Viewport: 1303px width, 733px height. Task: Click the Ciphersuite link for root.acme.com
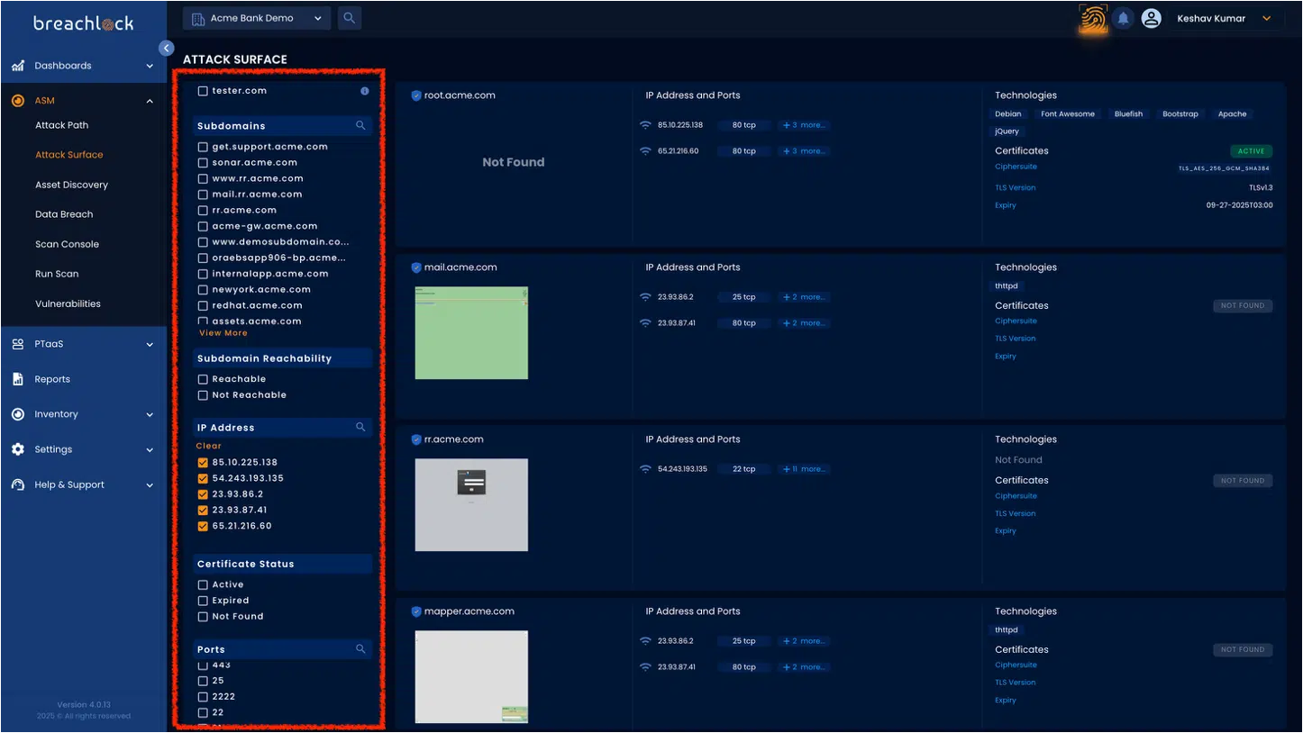coord(1016,167)
